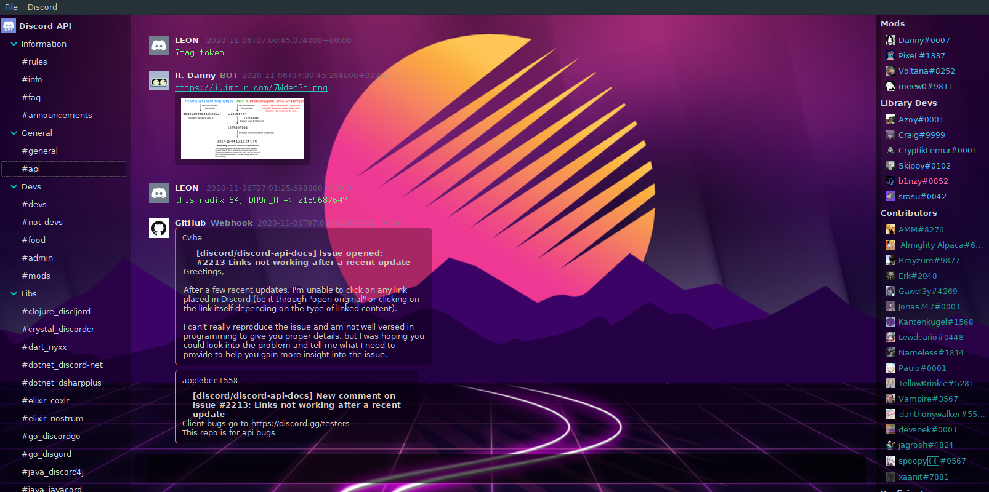The image size is (989, 492).
Task: Click LEON's avatar on the ?tag token message
Action: 159,46
